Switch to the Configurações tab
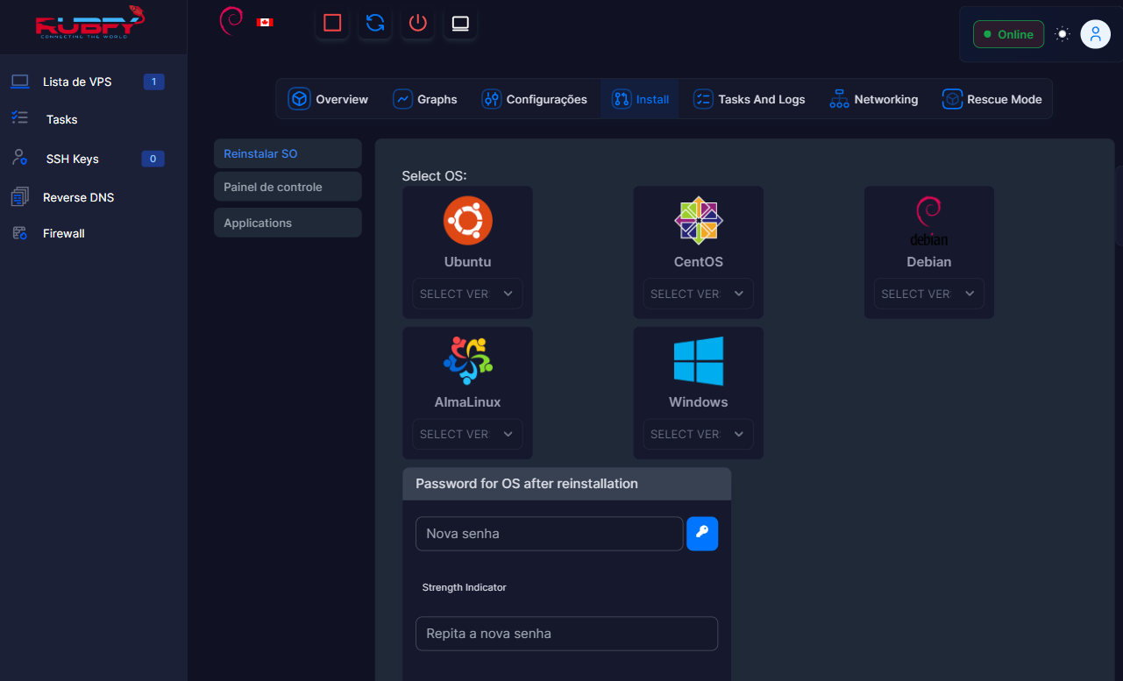The width and height of the screenshot is (1123, 681). 534,99
